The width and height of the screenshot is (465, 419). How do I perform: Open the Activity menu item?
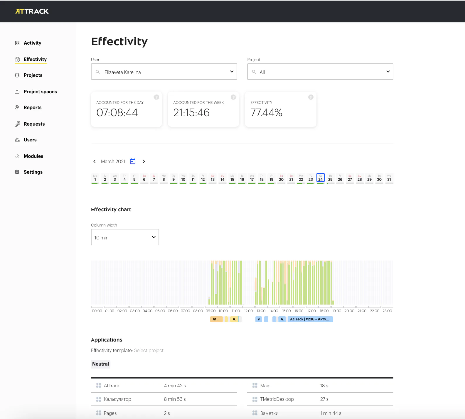pos(33,43)
